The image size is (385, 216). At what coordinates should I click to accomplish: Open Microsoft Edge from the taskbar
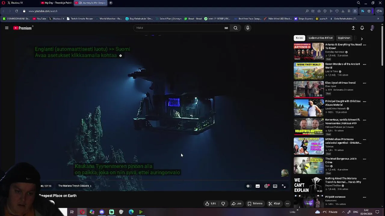tap(131, 212)
